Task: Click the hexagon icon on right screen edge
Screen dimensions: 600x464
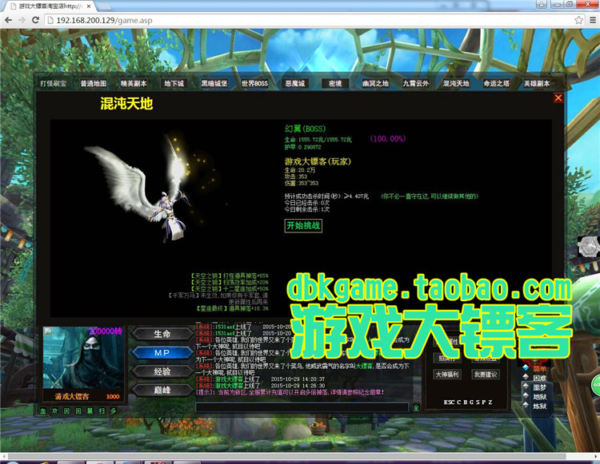Action: 588,247
